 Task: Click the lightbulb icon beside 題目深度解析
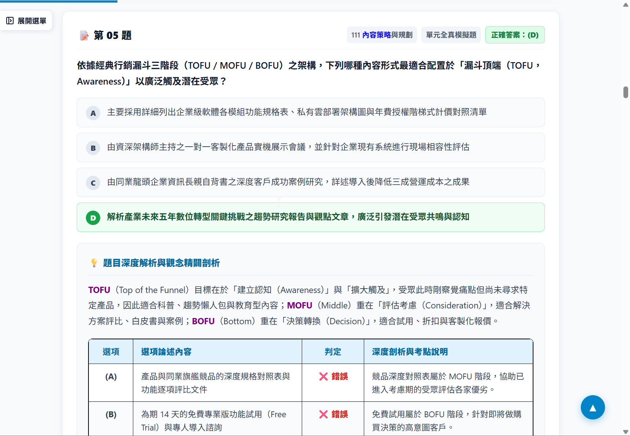click(94, 263)
